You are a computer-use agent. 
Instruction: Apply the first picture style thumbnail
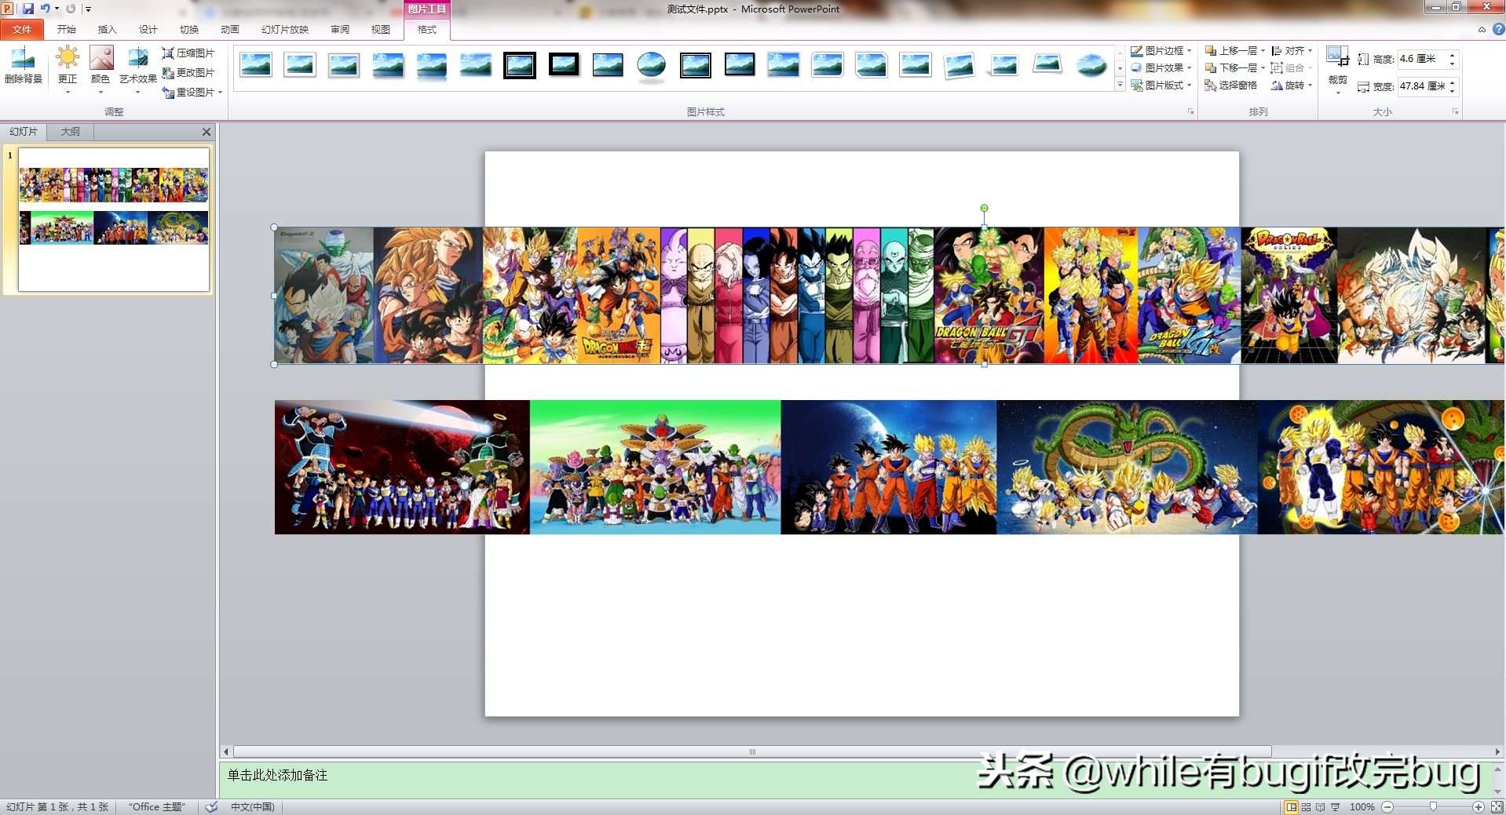click(256, 65)
